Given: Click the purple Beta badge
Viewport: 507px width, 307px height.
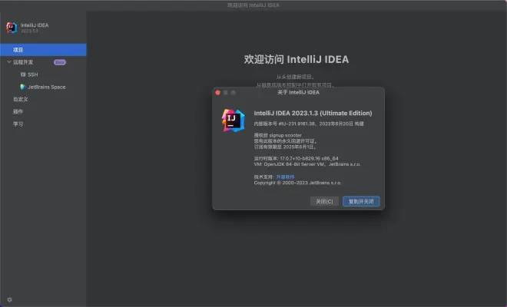Looking at the screenshot, I should 59,62.
